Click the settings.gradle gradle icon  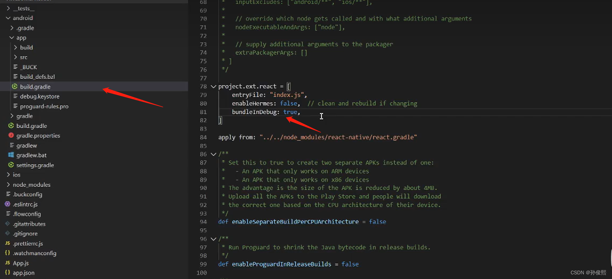[x=11, y=165]
